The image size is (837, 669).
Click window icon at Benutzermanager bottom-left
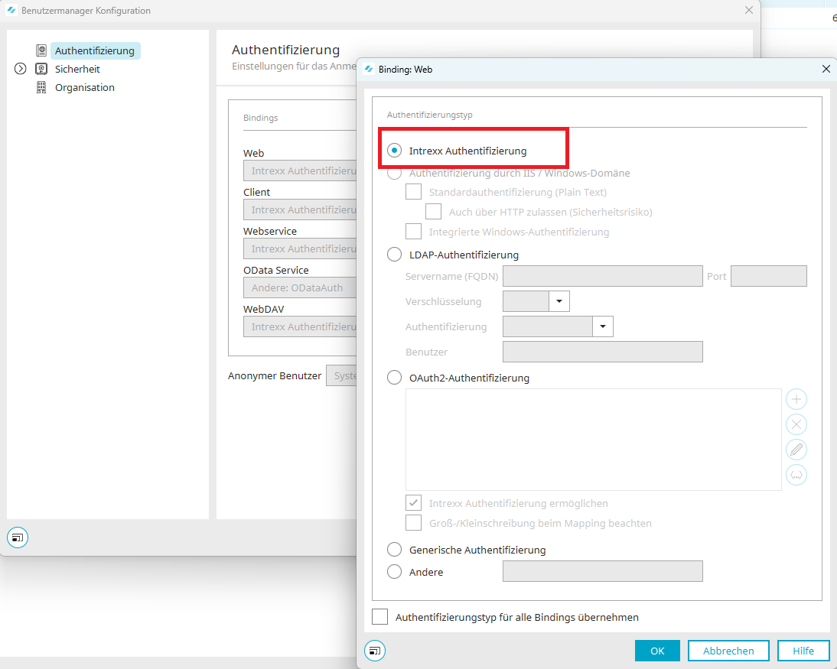(x=18, y=537)
